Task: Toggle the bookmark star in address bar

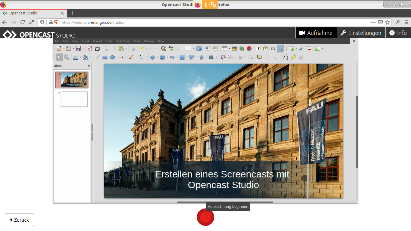Action: 388,22
